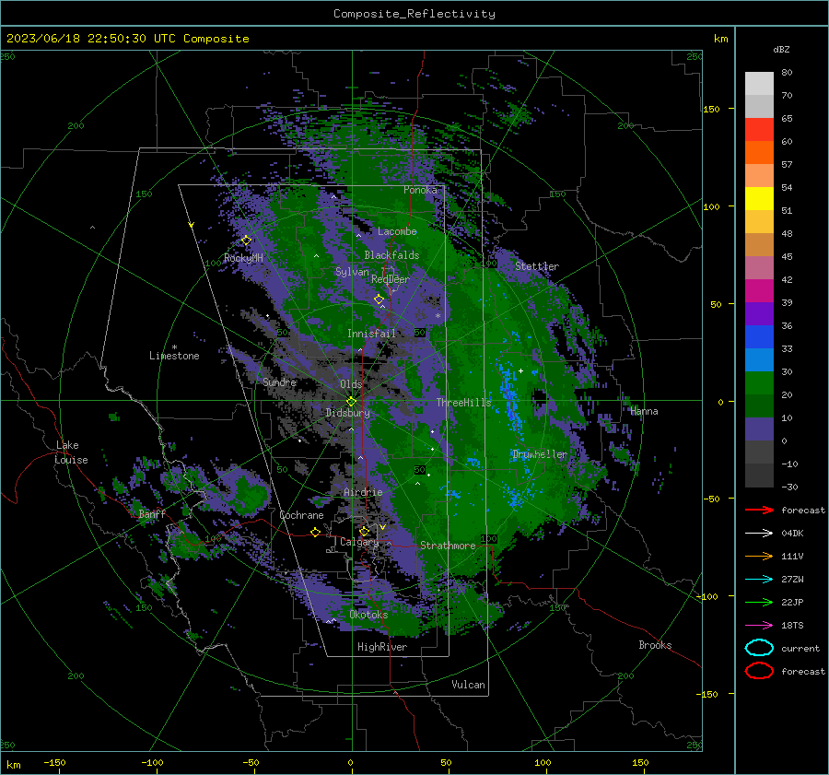Click the 'Ponoka' map label

point(420,190)
